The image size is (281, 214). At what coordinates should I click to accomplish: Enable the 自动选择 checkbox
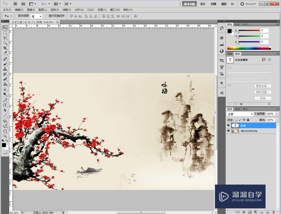[x=16, y=16]
